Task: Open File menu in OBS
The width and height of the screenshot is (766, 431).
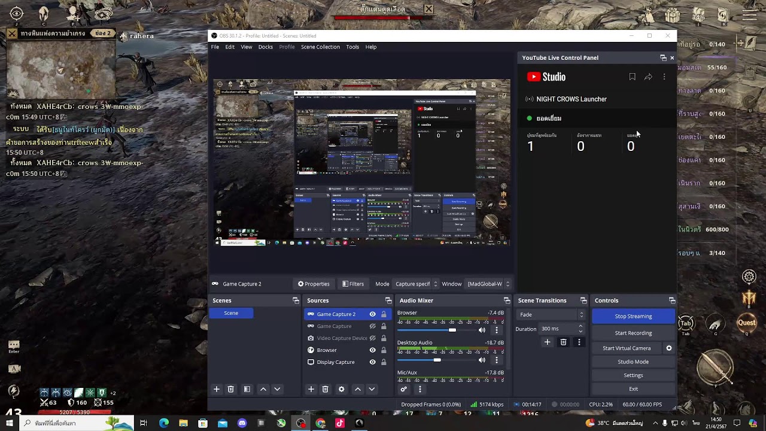Action: pos(215,47)
